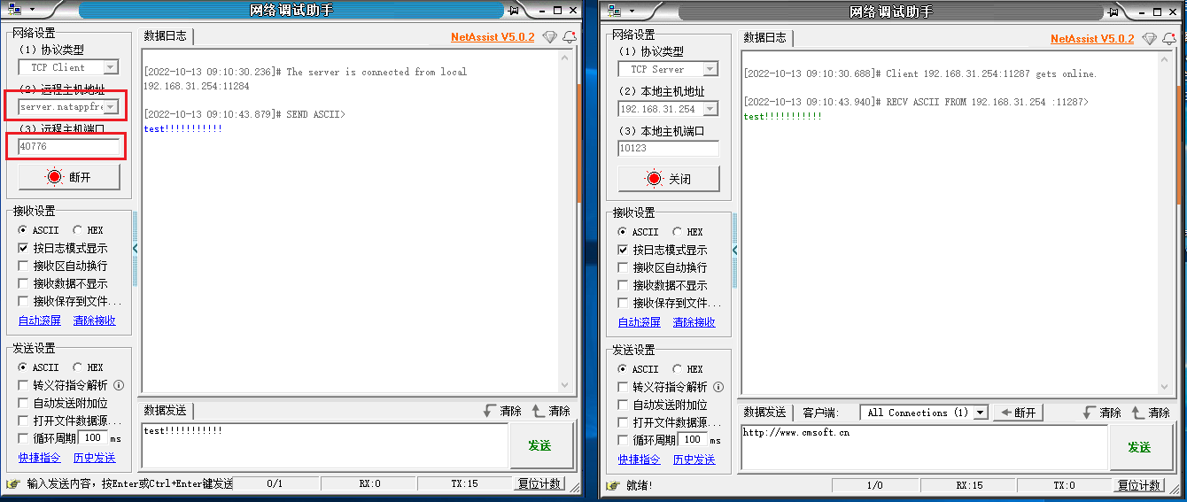Click info icon beside 转义符指令解析 in client window

[119, 385]
